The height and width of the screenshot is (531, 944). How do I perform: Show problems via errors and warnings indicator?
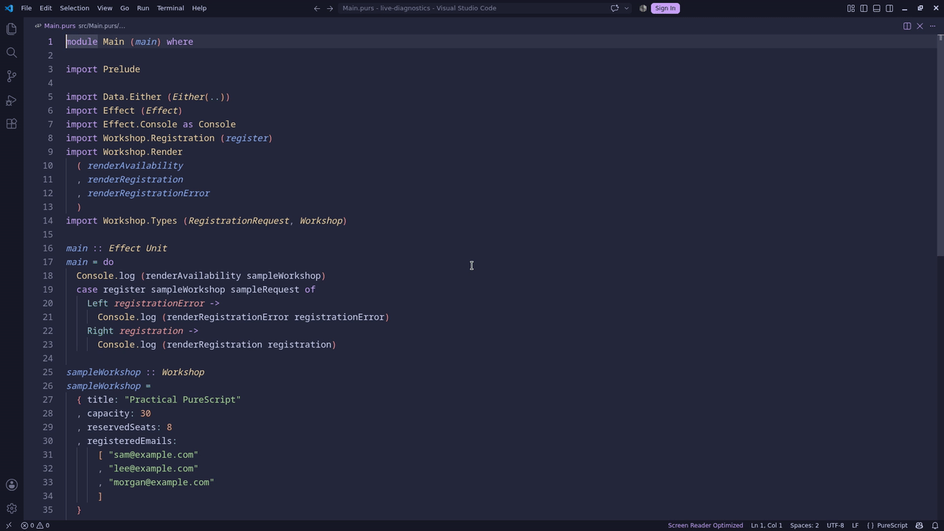pyautogui.click(x=35, y=525)
